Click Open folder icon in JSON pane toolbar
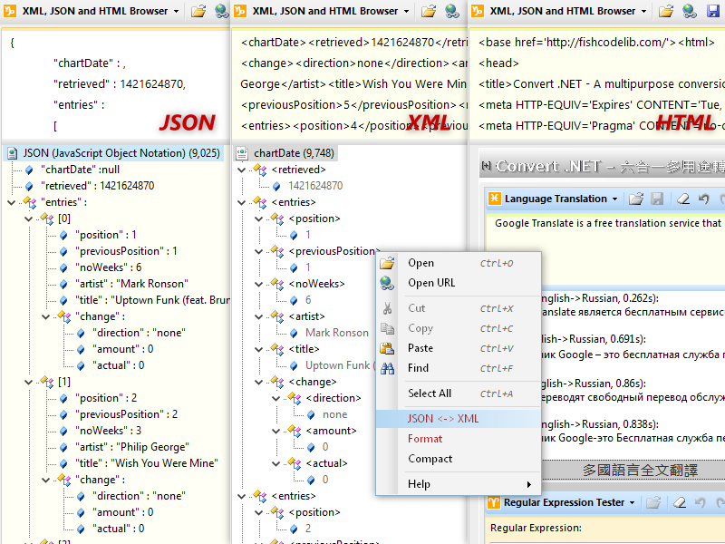Image resolution: width=725 pixels, height=544 pixels. coord(198,11)
